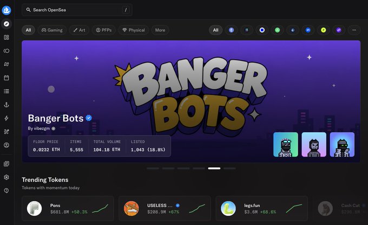Open the faded Cash Cat token card
Screen dimensions: 368x225
click(x=340, y=208)
